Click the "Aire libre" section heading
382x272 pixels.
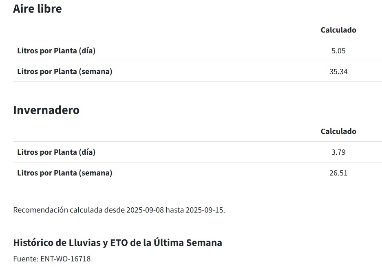point(38,9)
